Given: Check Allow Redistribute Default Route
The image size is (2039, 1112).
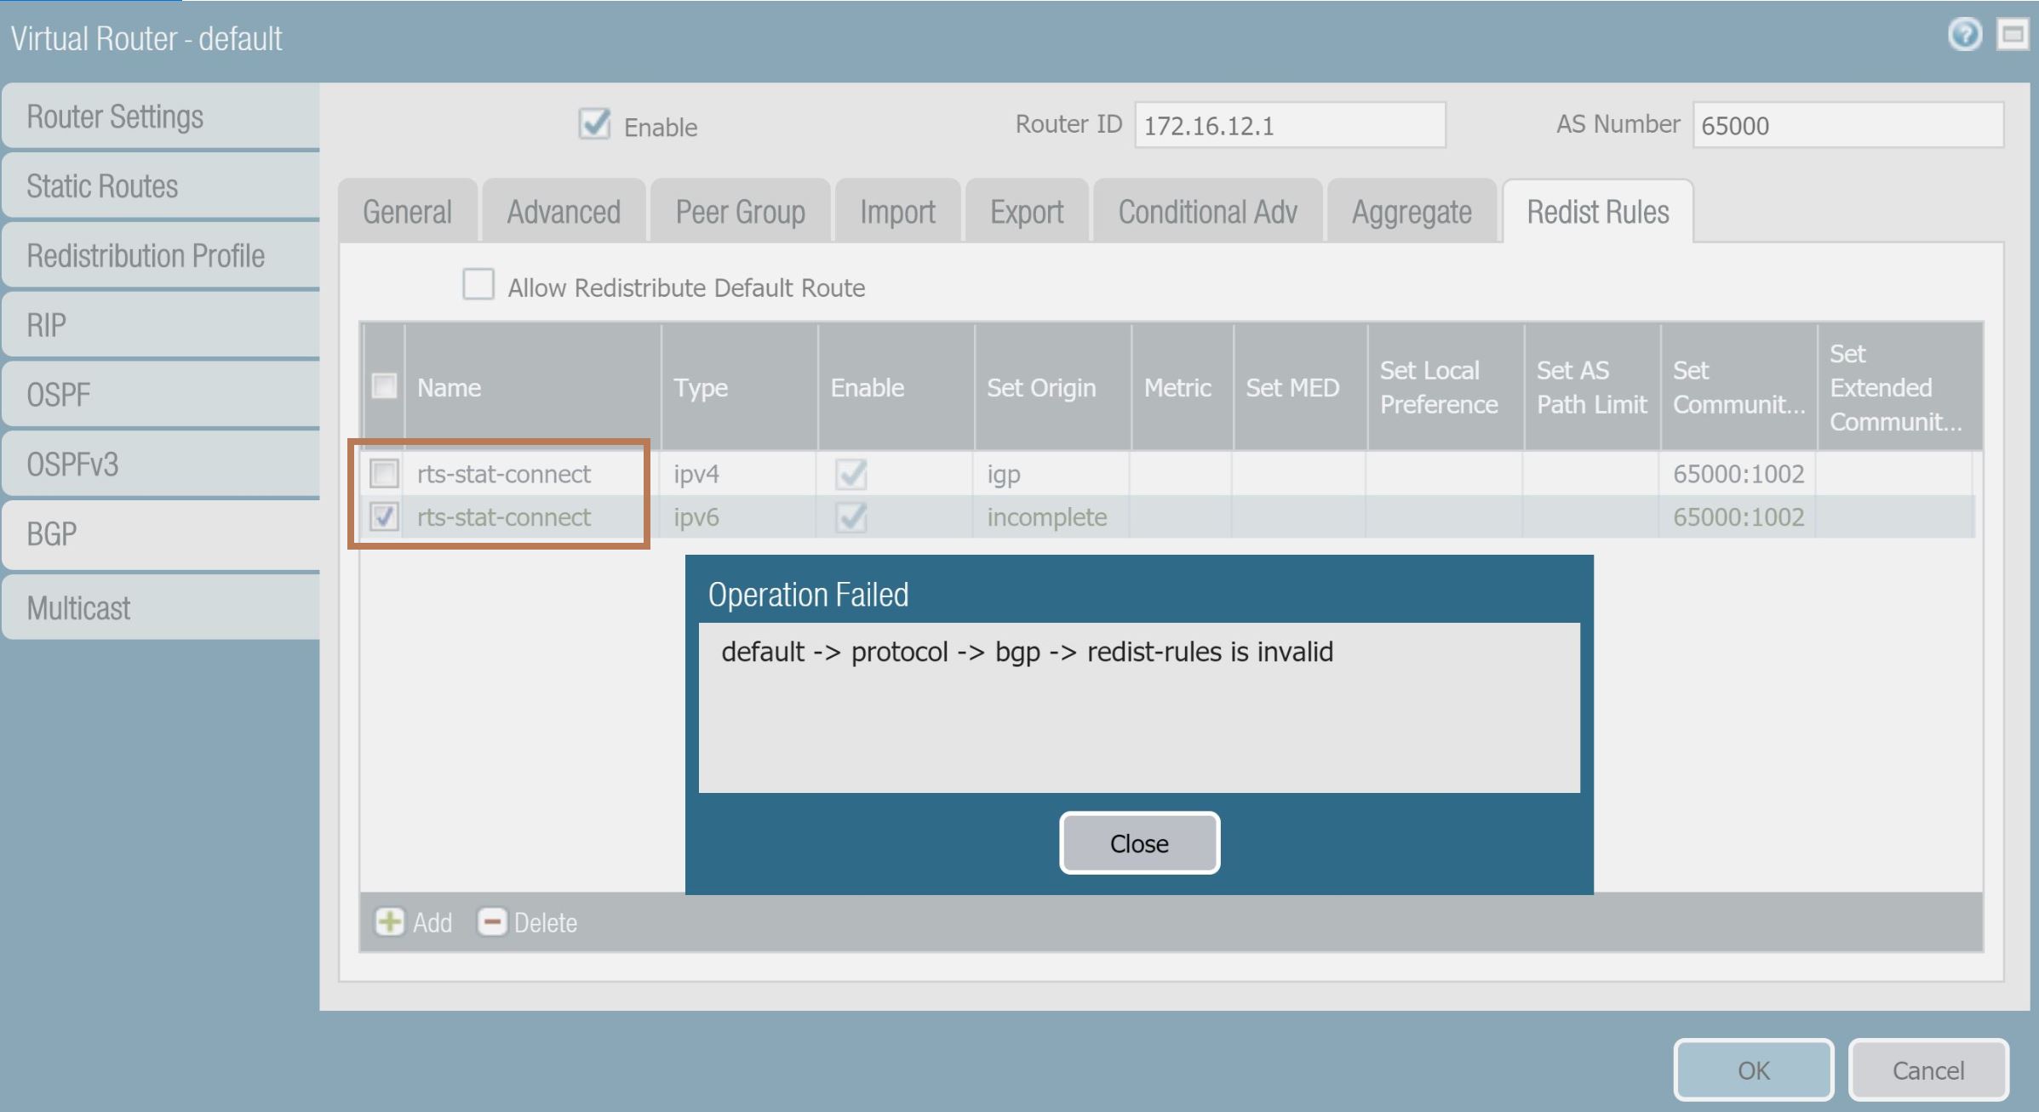Looking at the screenshot, I should [478, 285].
